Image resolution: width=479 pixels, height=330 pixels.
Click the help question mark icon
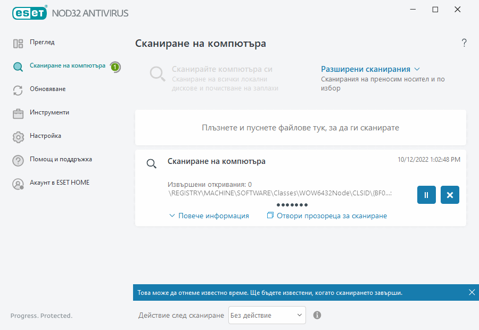(x=464, y=43)
